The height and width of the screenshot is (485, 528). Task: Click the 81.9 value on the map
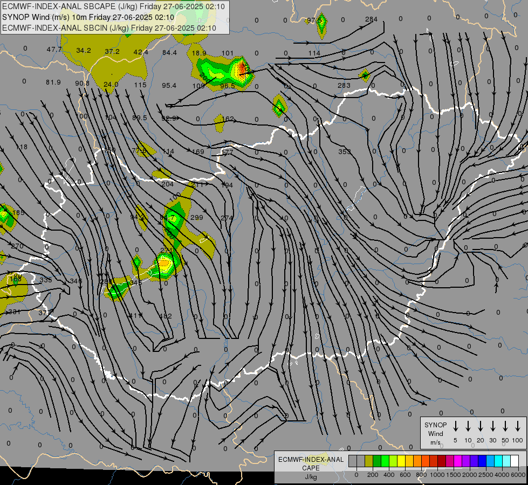[x=53, y=82]
